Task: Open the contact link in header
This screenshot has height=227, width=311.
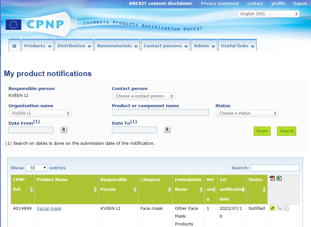Action: click(x=255, y=3)
